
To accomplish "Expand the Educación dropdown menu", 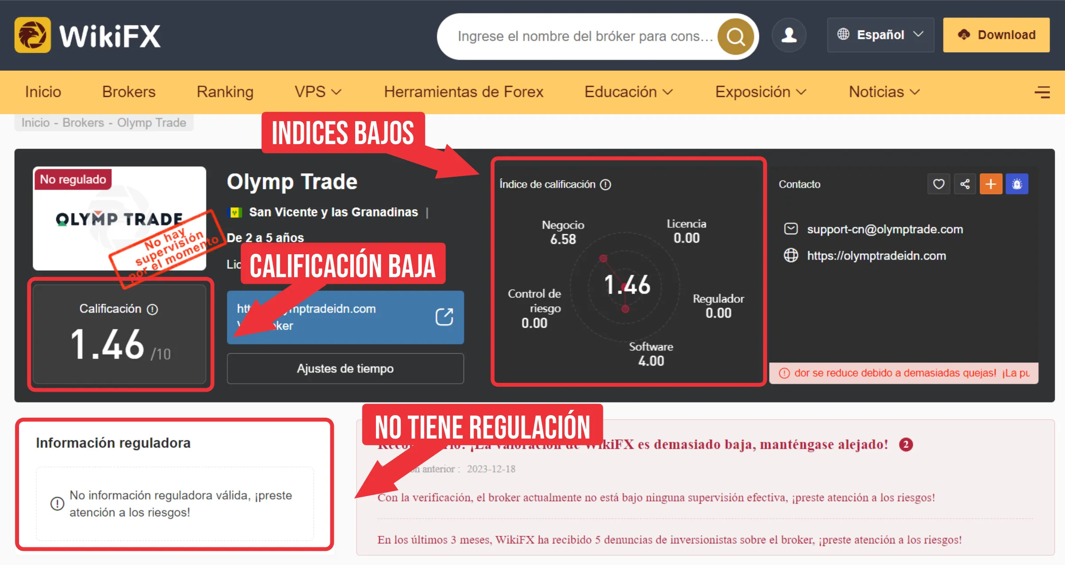I will pyautogui.click(x=628, y=92).
